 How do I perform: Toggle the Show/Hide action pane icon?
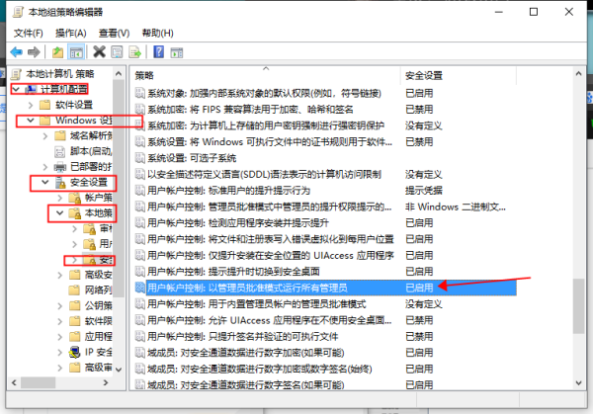coord(177,52)
